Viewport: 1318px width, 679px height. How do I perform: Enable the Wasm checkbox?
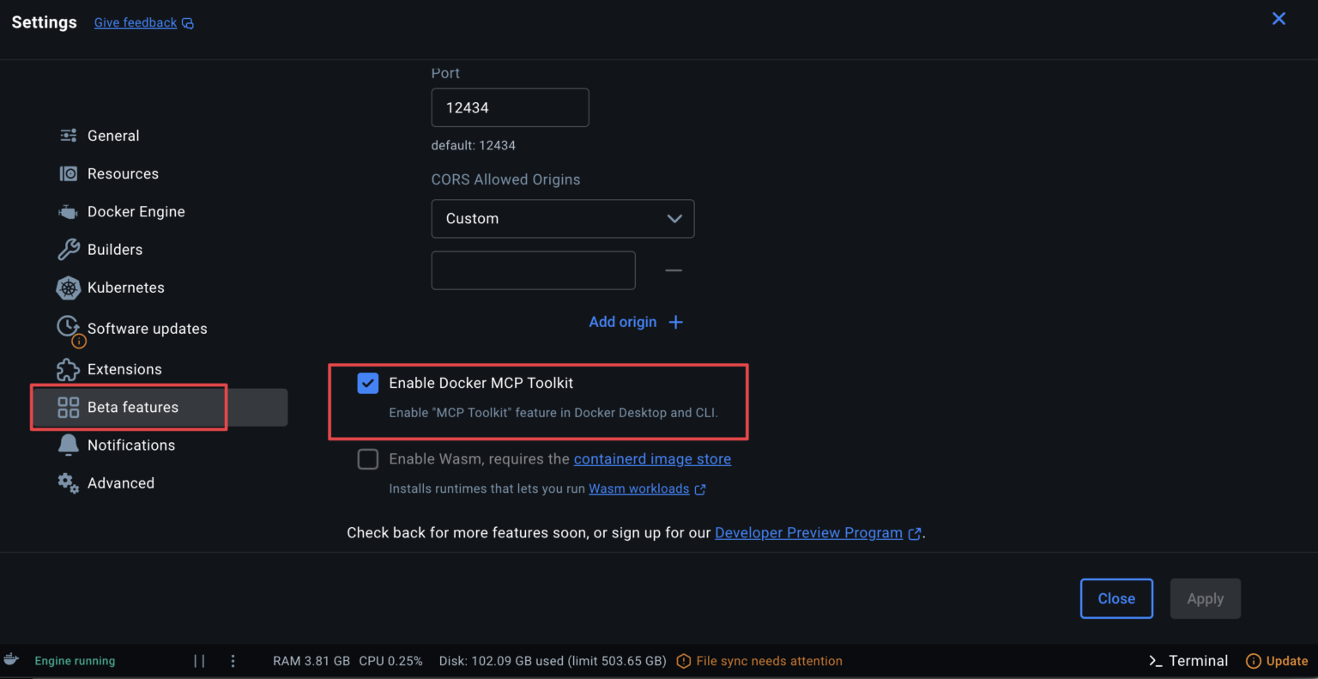coord(367,458)
